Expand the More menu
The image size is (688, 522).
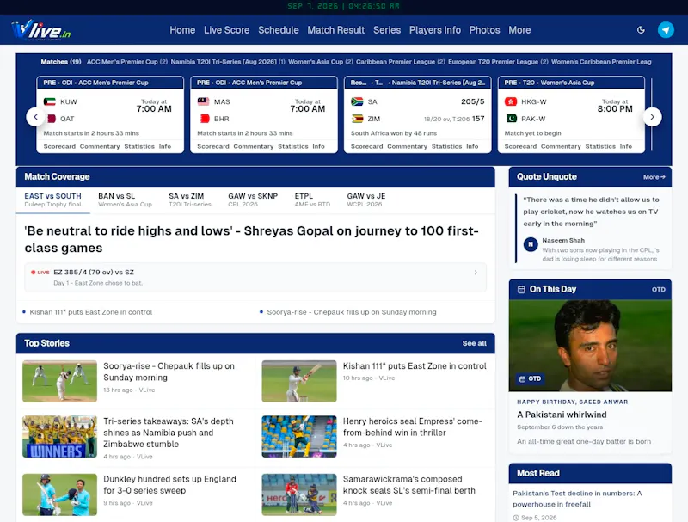coord(519,30)
